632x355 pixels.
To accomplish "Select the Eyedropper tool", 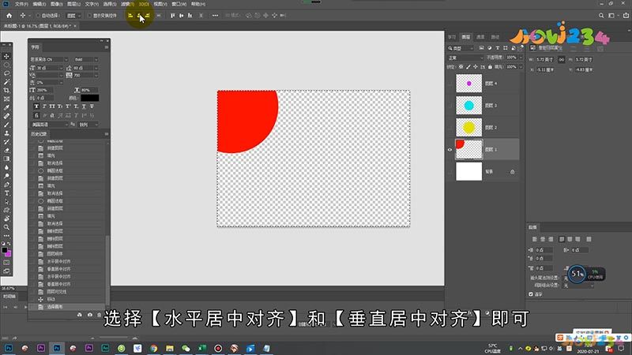I will coord(6,107).
